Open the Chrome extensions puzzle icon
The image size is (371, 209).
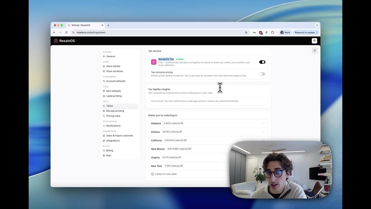pyautogui.click(x=272, y=32)
